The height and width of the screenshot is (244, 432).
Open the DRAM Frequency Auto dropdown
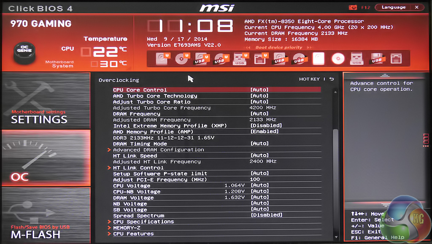259,114
